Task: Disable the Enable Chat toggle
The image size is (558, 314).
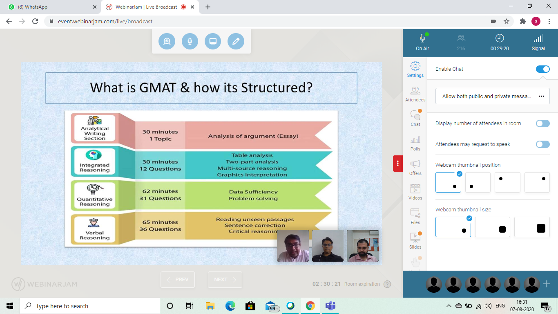Action: click(x=542, y=69)
